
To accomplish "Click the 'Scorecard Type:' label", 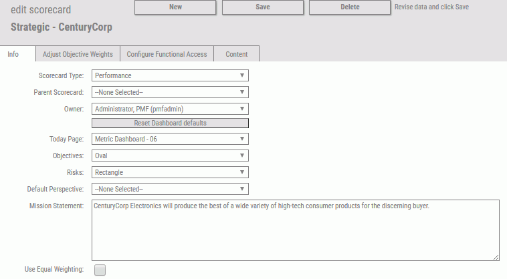I will (x=61, y=76).
